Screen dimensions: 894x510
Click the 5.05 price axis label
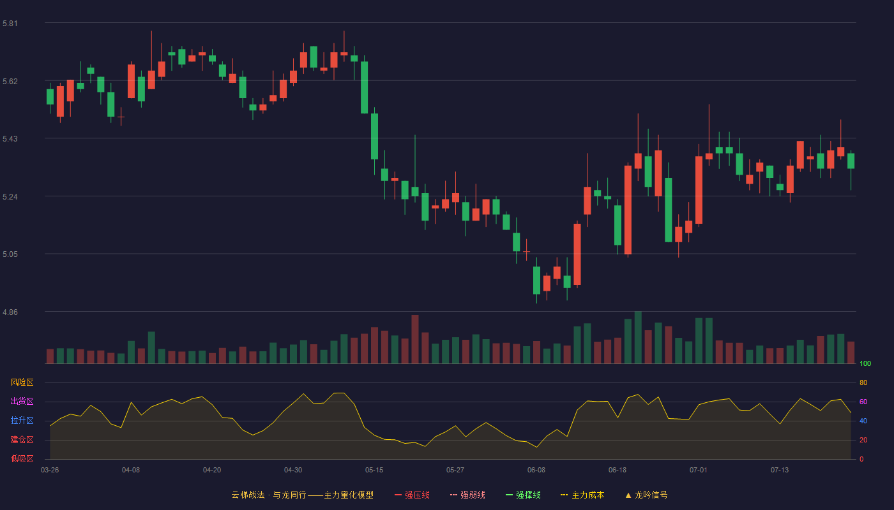10,254
